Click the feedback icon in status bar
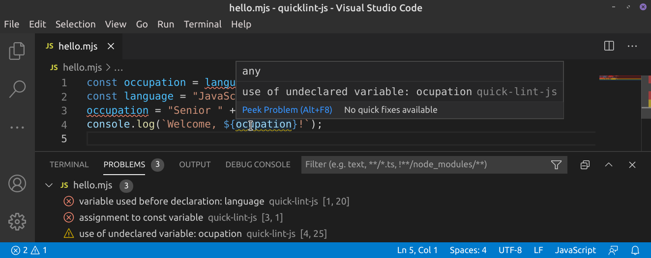Image resolution: width=651 pixels, height=258 pixels. coord(613,250)
